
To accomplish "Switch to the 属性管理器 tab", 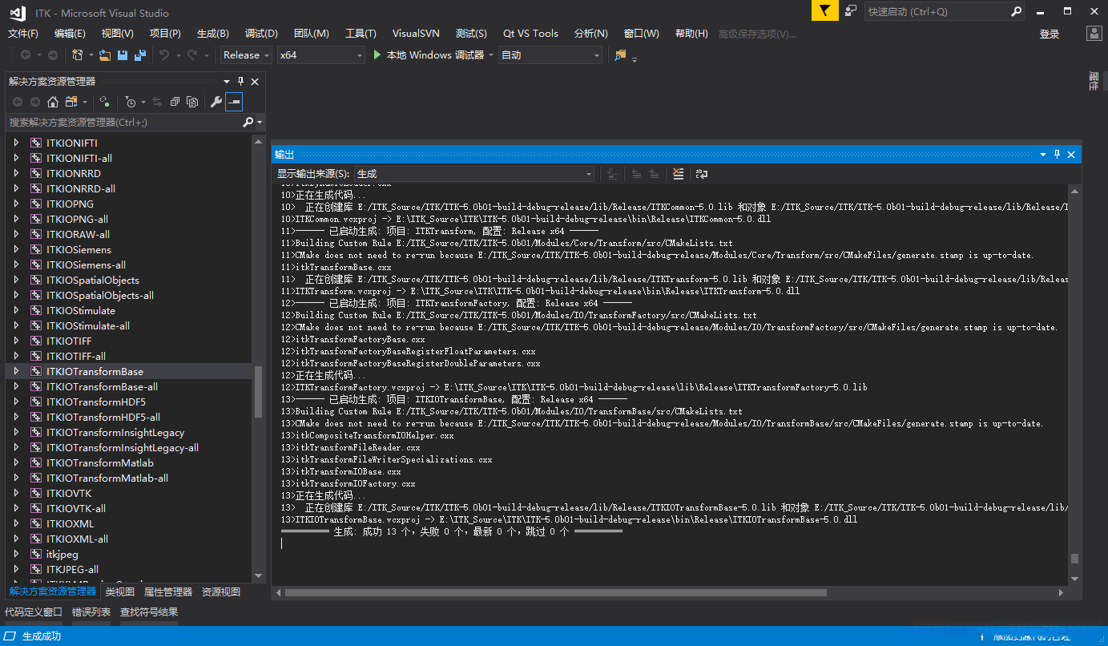I will click(x=168, y=591).
